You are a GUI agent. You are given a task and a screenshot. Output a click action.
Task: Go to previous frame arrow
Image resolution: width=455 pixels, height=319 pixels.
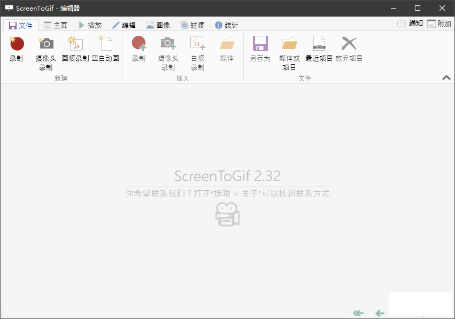[380, 313]
